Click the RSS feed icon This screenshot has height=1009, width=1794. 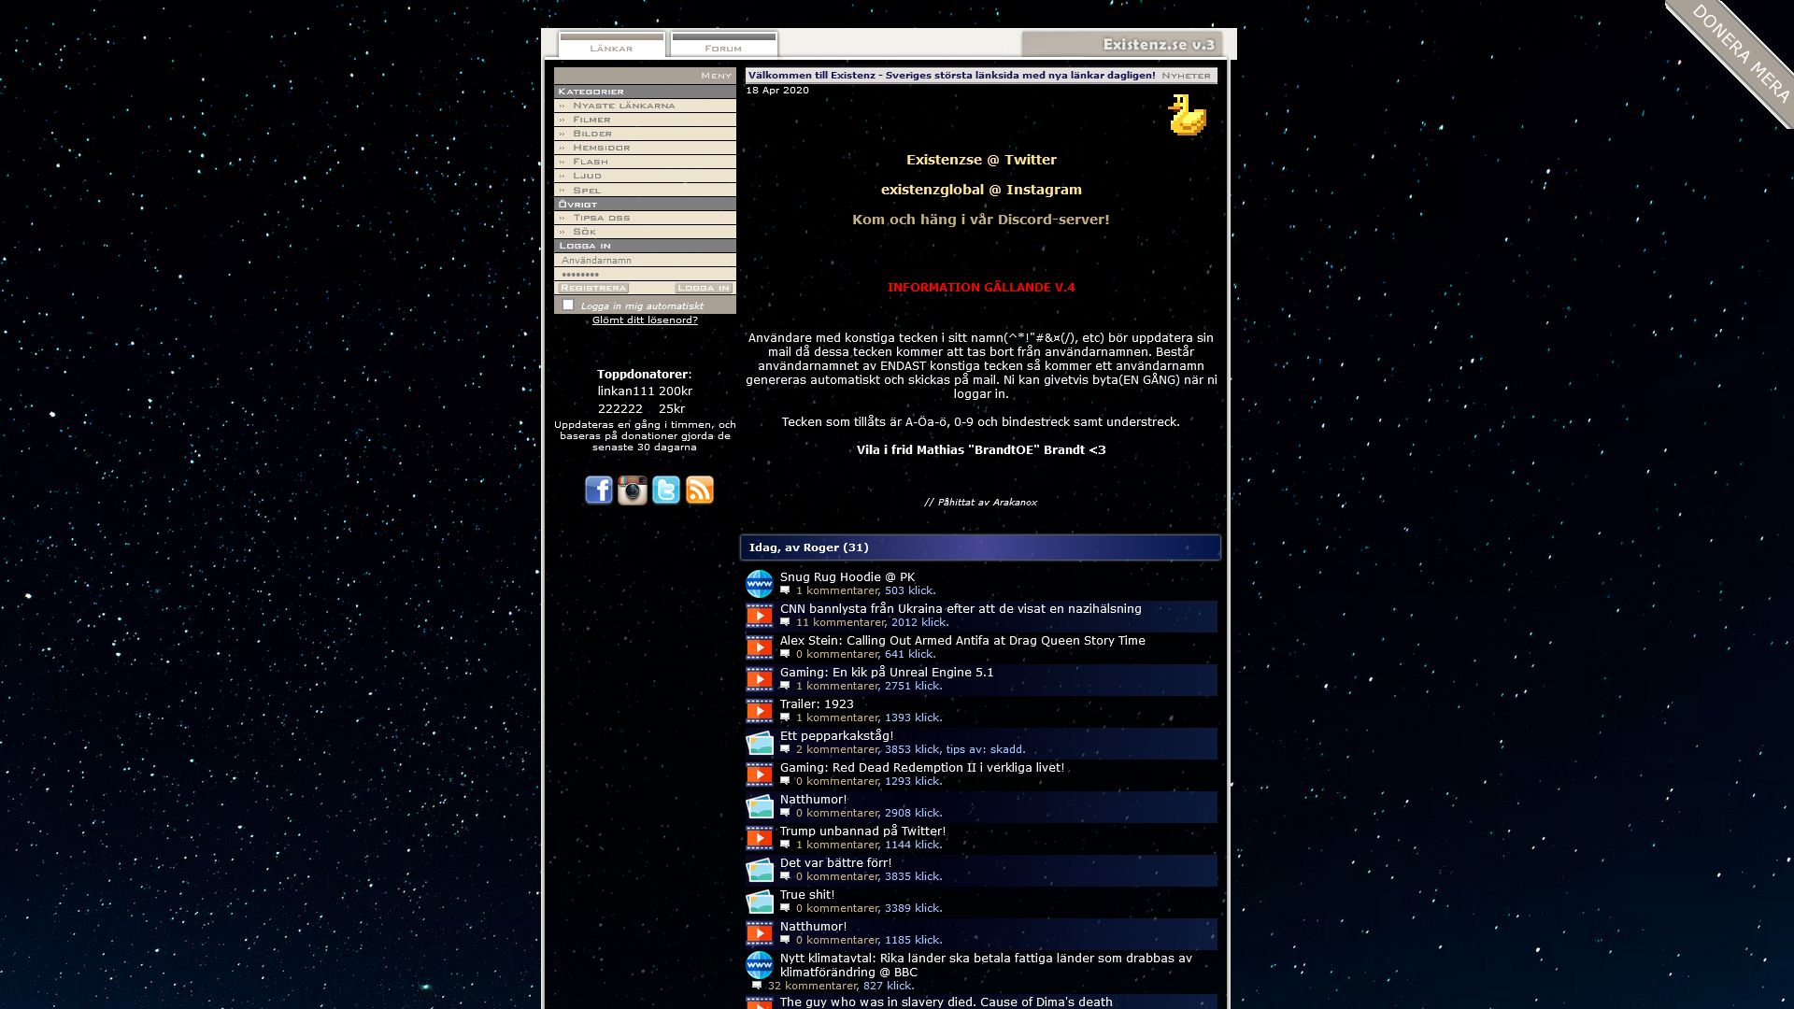(700, 490)
